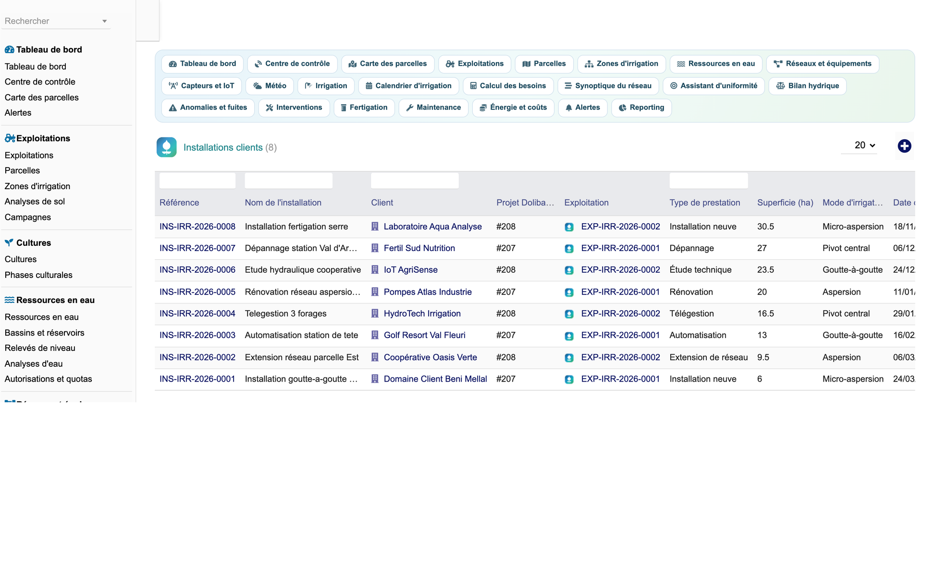Click exploitation icon in INS-IRR-2026-0004 row
The width and height of the screenshot is (935, 578).
[569, 314]
